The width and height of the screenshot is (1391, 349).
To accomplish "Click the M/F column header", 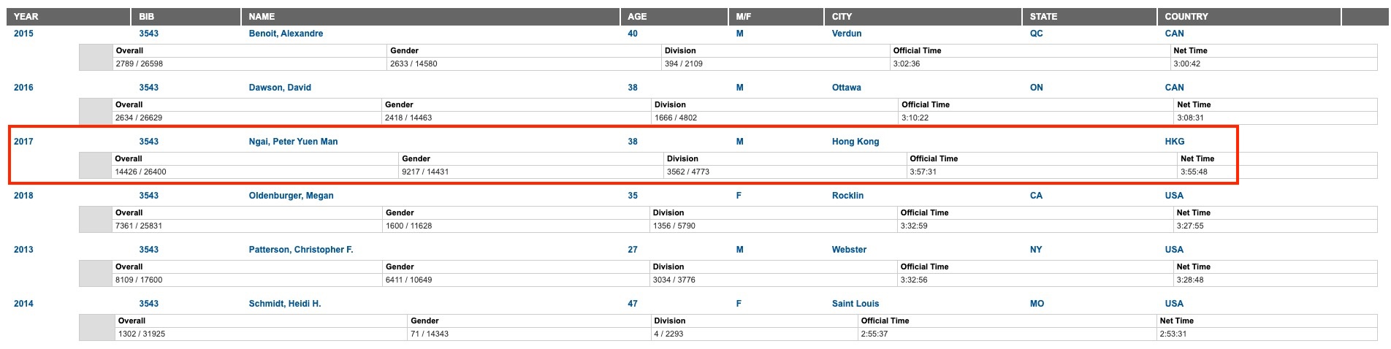I will coord(743,16).
